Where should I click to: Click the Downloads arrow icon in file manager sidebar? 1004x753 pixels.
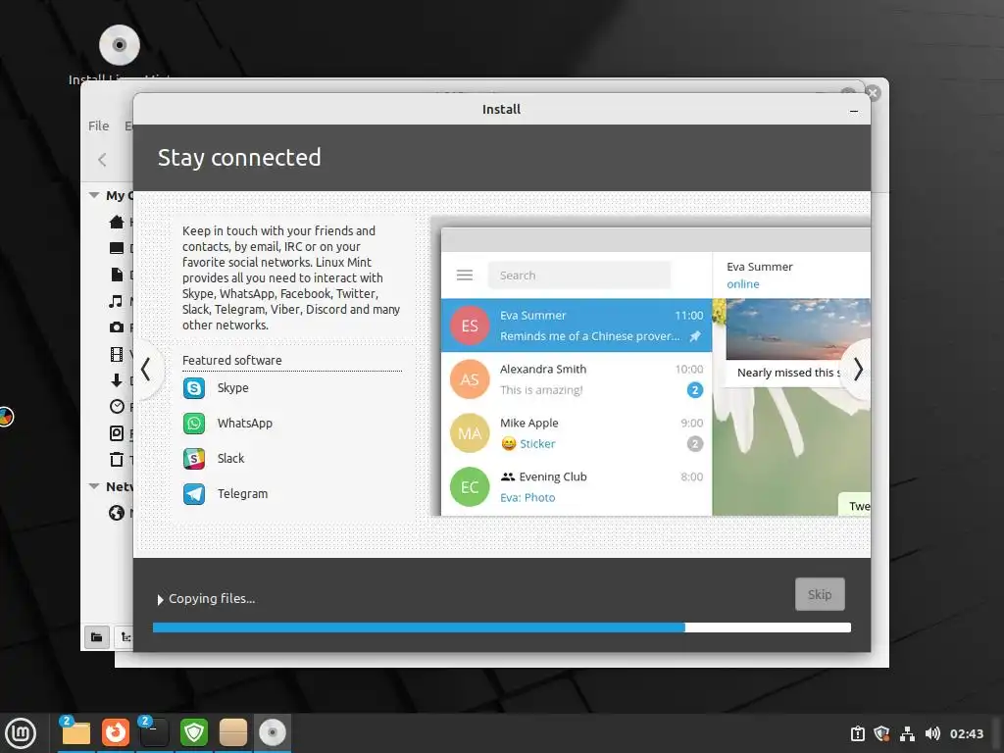point(117,380)
